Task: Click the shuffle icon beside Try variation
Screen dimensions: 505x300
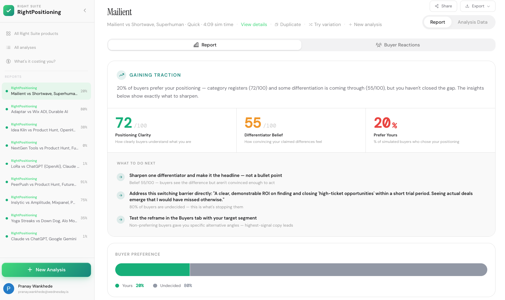Action: click(x=311, y=25)
